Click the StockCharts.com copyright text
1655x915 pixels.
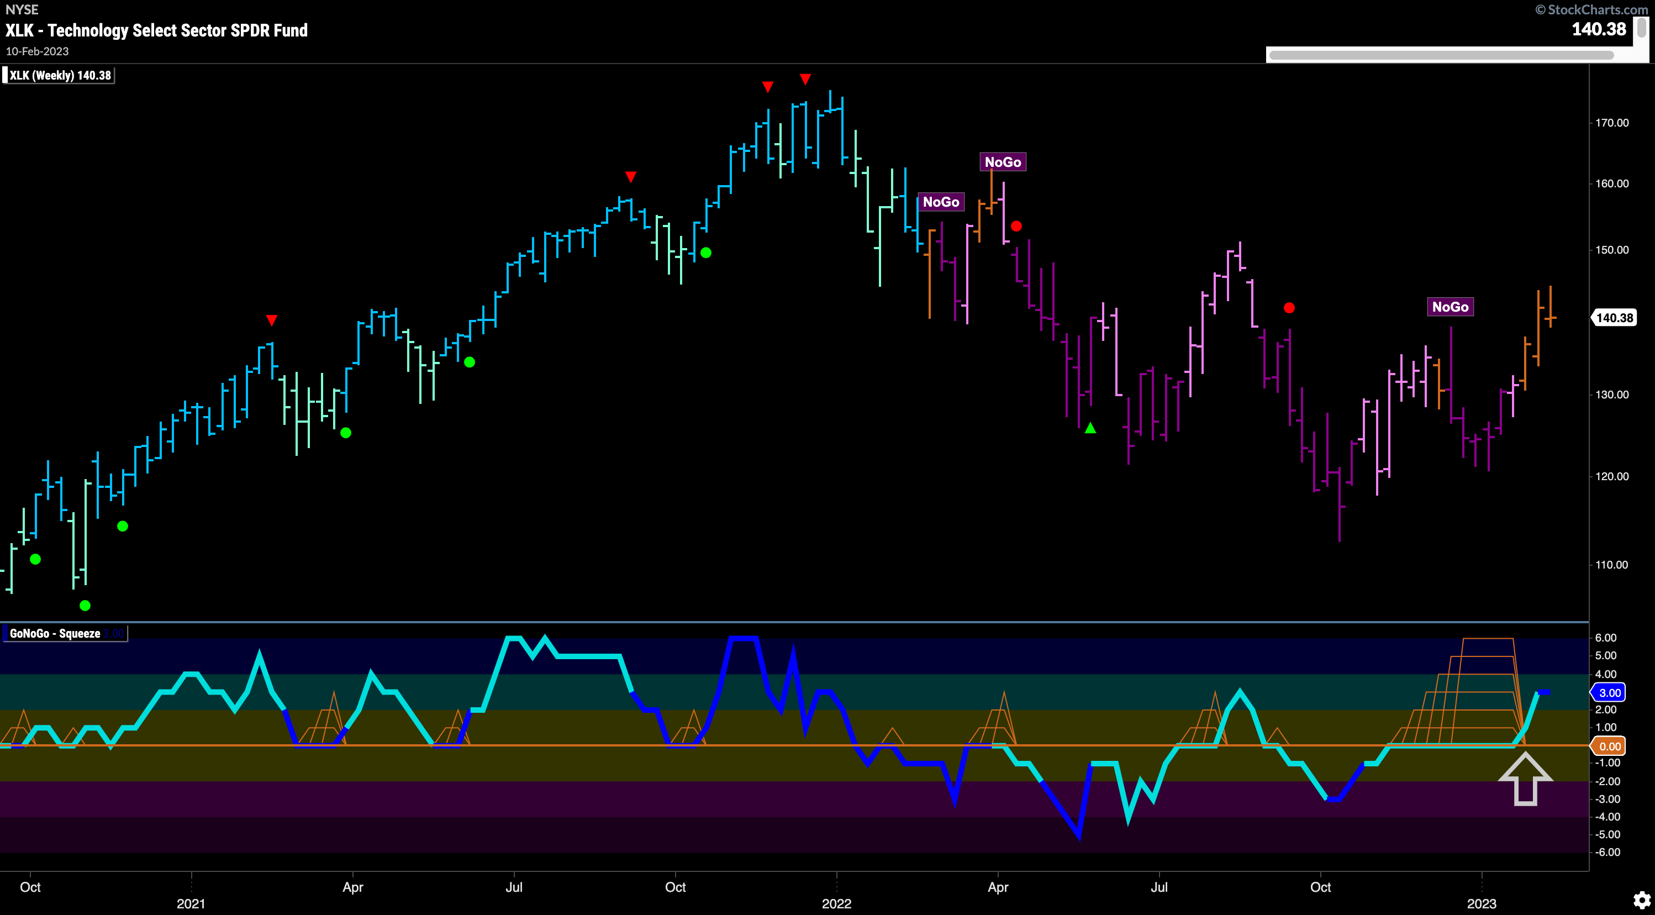(1591, 9)
